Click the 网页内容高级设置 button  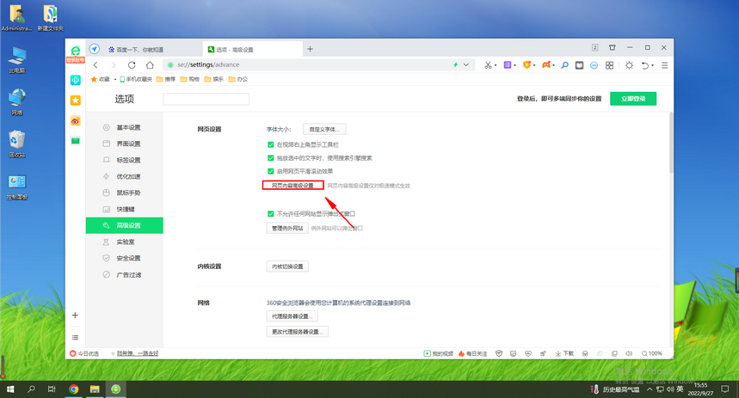pyautogui.click(x=293, y=186)
